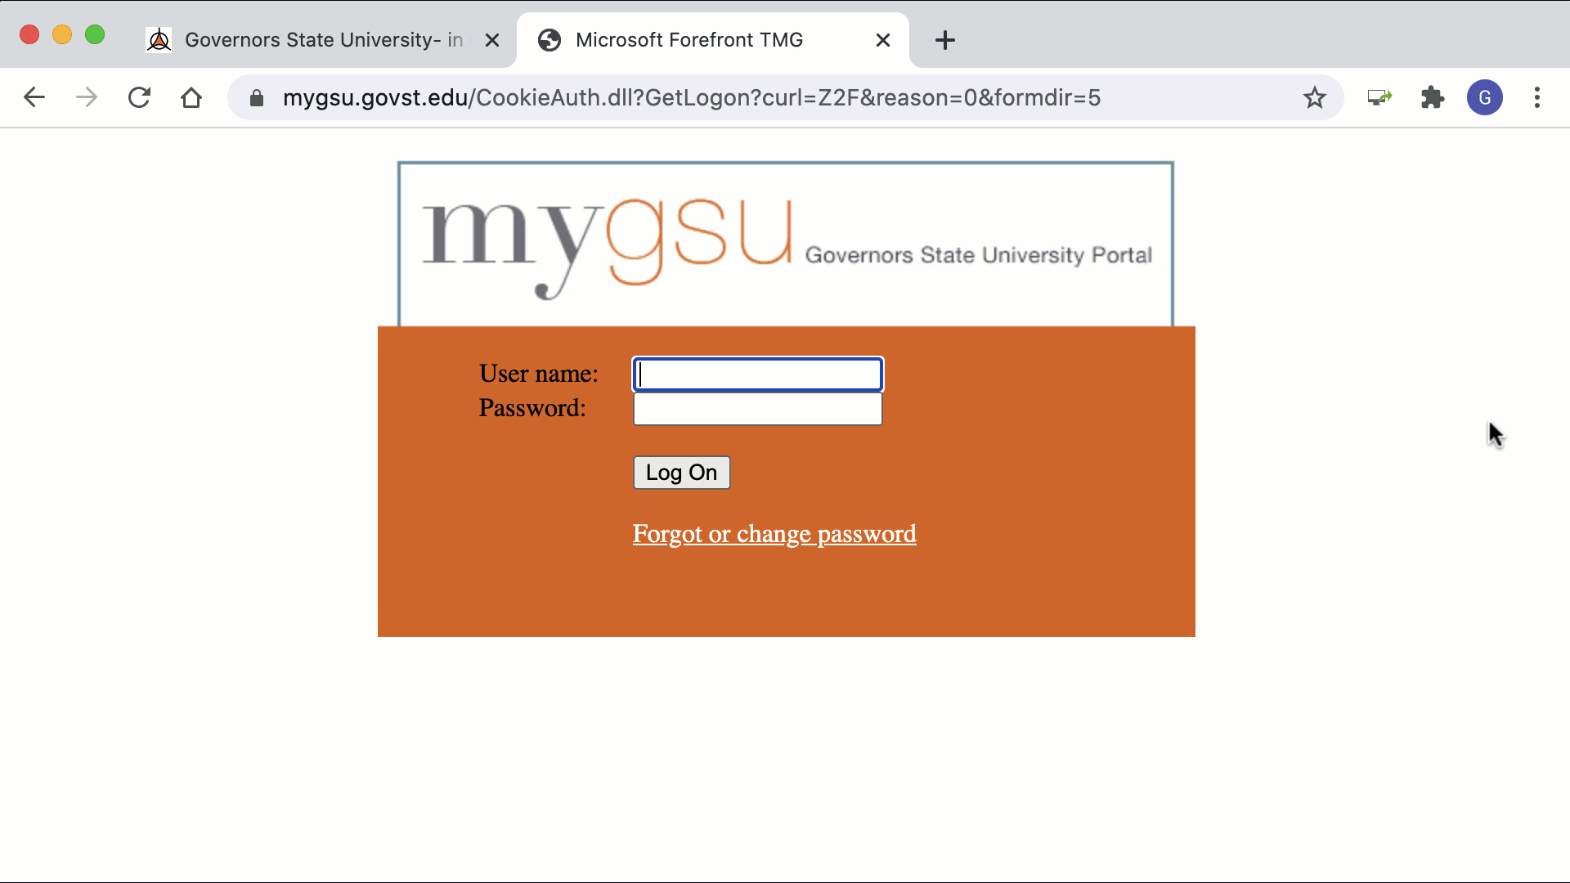This screenshot has width=1570, height=883.
Task: Click the new tab plus button
Action: pyautogui.click(x=943, y=40)
